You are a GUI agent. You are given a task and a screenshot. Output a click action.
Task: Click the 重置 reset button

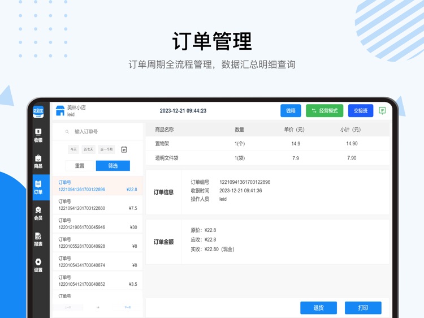click(80, 166)
